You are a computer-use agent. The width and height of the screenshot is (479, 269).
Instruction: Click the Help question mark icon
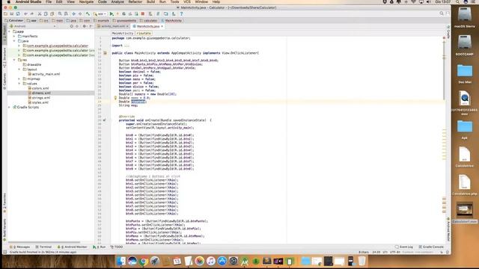[x=181, y=13]
